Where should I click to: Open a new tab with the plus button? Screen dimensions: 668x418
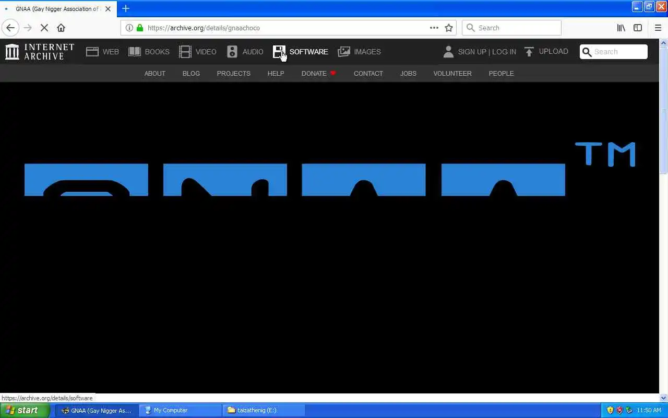pos(126,8)
